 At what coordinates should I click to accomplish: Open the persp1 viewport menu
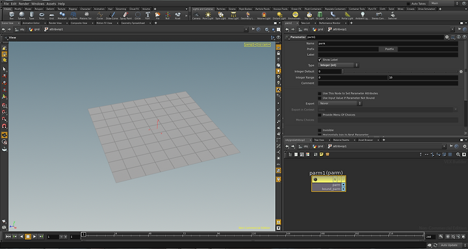click(250, 45)
